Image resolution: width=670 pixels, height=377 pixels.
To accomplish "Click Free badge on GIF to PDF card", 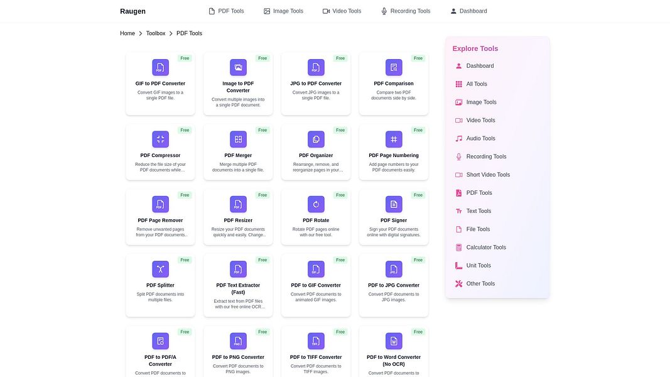I will tap(185, 58).
